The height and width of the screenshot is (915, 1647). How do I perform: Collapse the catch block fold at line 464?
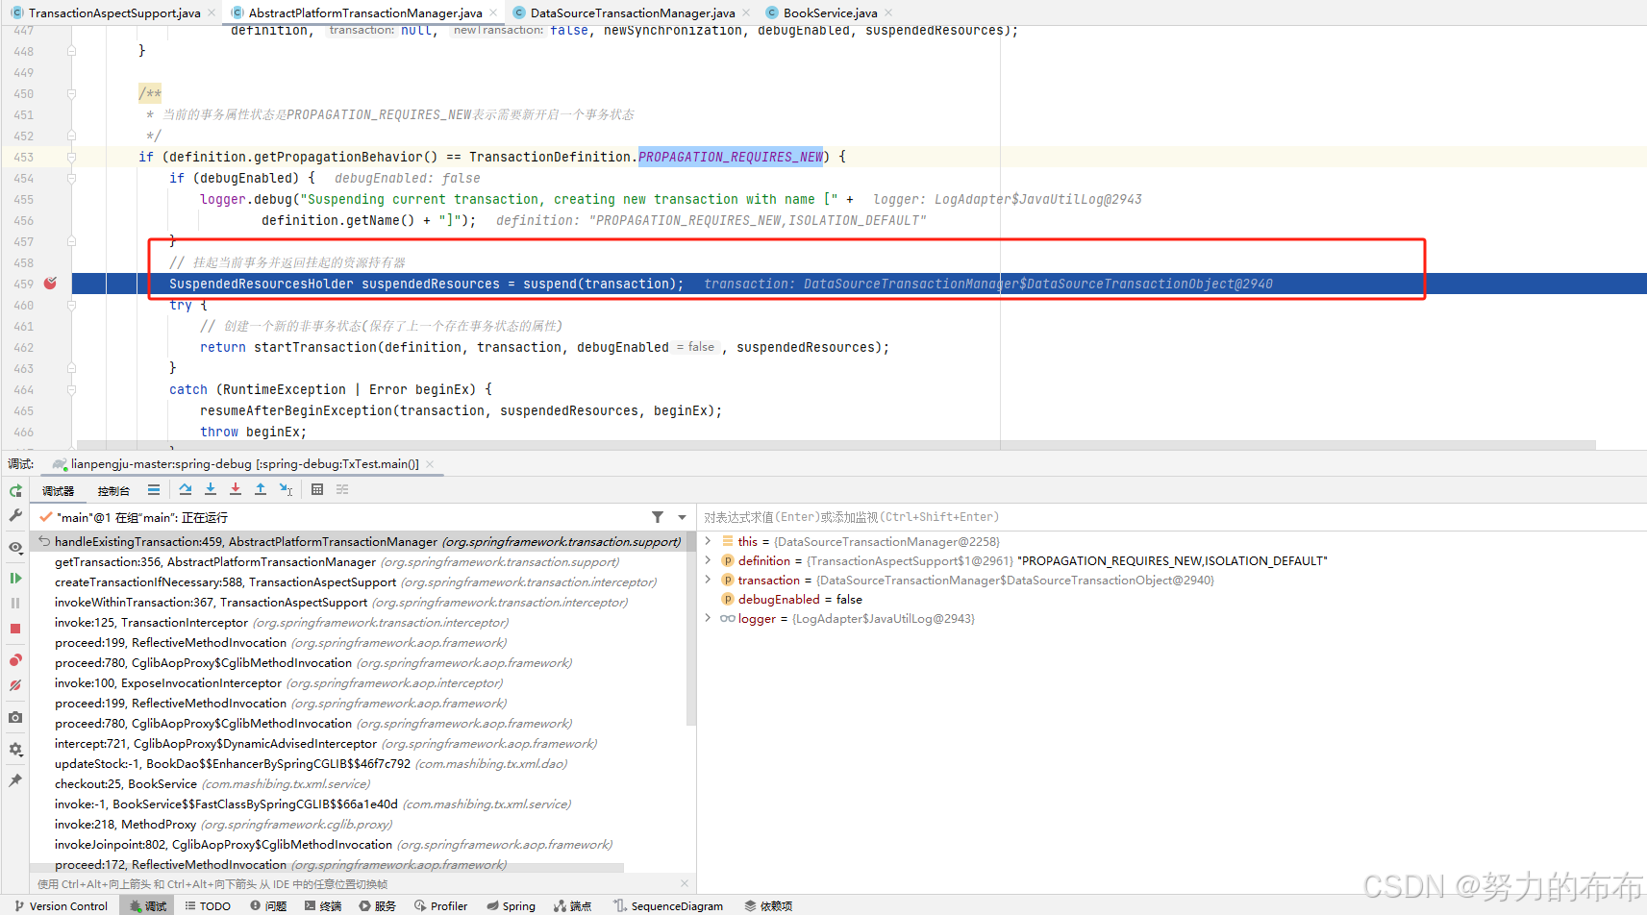point(71,389)
